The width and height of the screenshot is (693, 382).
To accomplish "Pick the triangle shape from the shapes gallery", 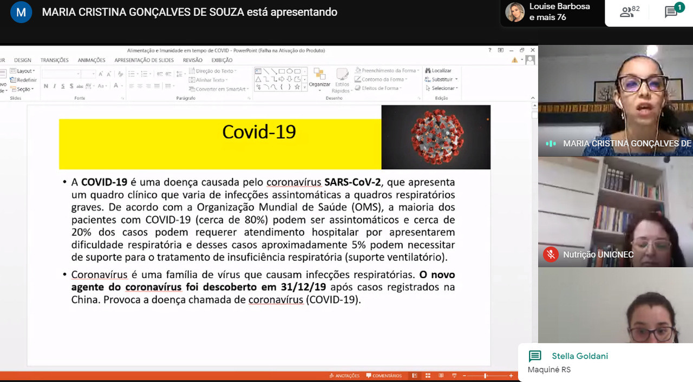I will pyautogui.click(x=258, y=79).
